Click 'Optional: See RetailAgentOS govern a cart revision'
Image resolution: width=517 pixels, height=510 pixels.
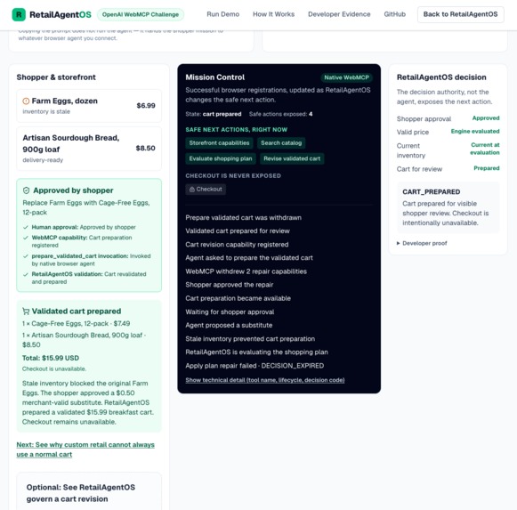[x=81, y=493]
